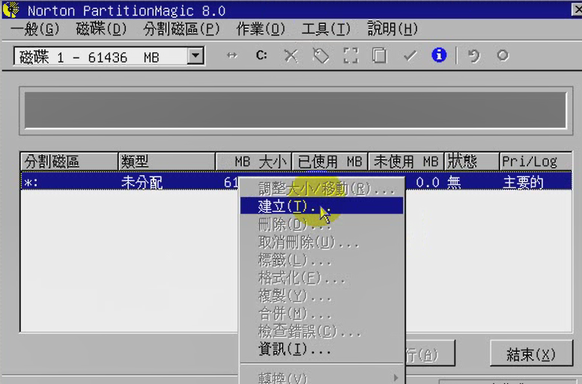Click the 刪除(D)... context menu entry

click(321, 224)
